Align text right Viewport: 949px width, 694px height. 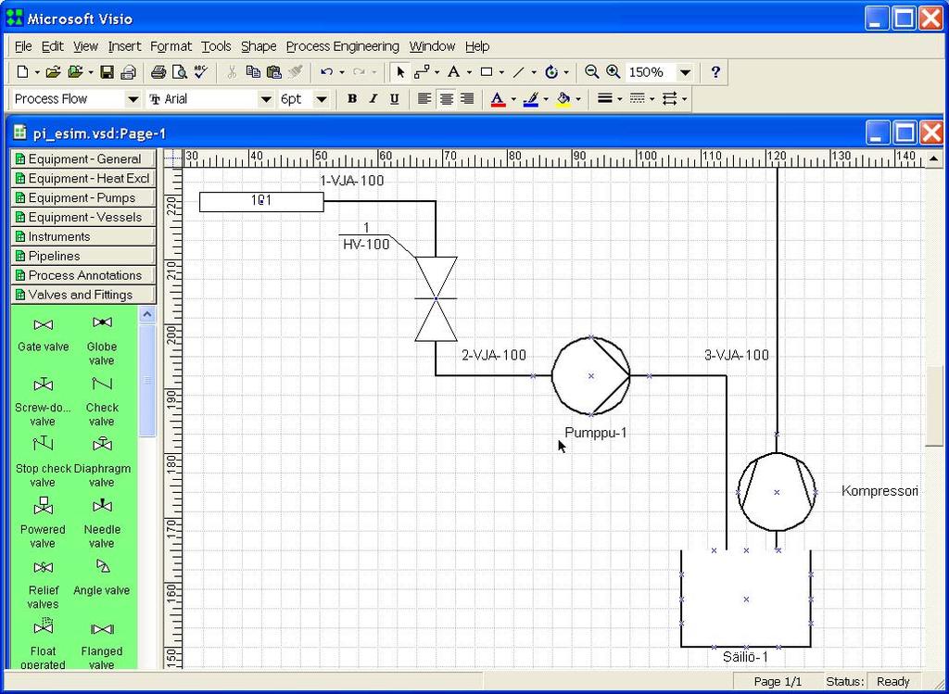tap(467, 99)
